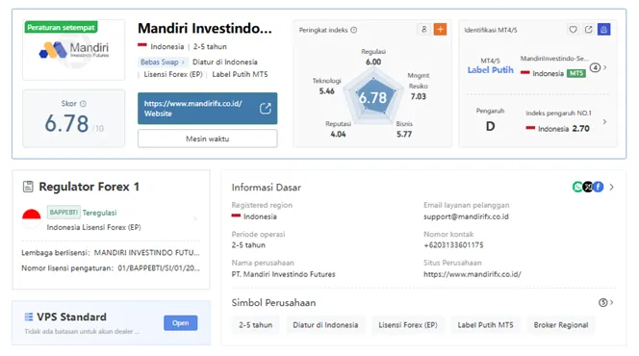Click Lisensi Forex (EP) in header
Screen dimensions: 639x356
pos(173,74)
